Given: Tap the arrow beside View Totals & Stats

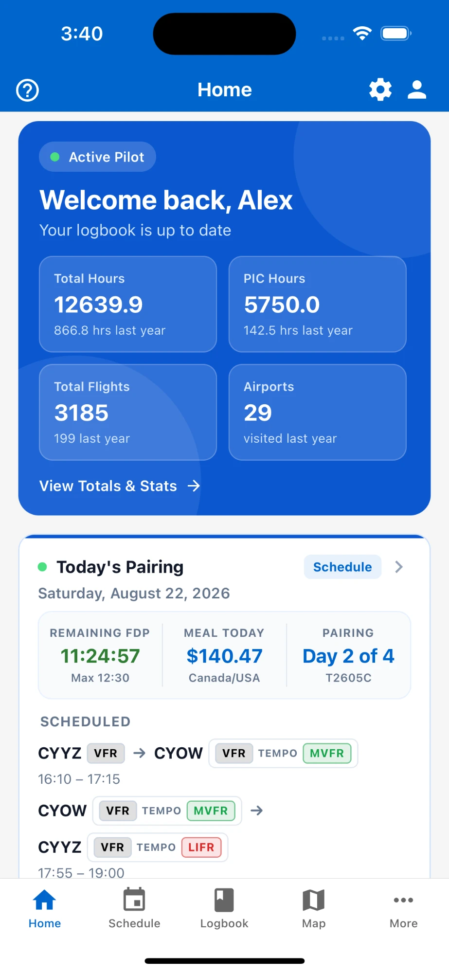Looking at the screenshot, I should 194,486.
